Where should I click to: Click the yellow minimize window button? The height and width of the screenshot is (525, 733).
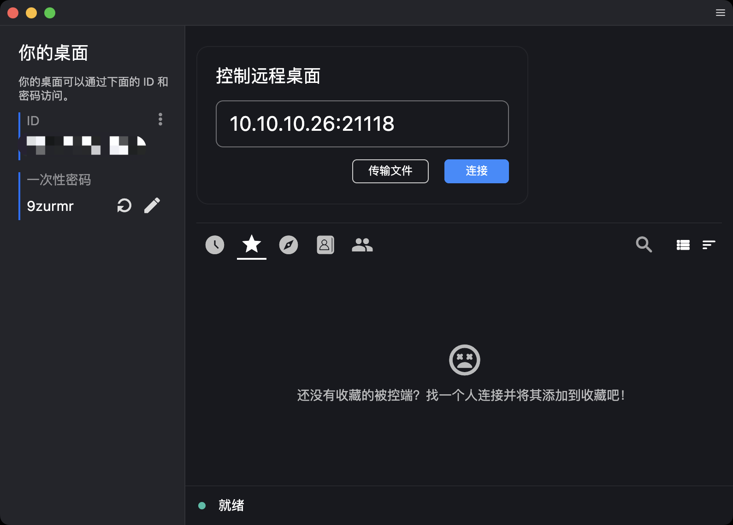[x=31, y=13]
